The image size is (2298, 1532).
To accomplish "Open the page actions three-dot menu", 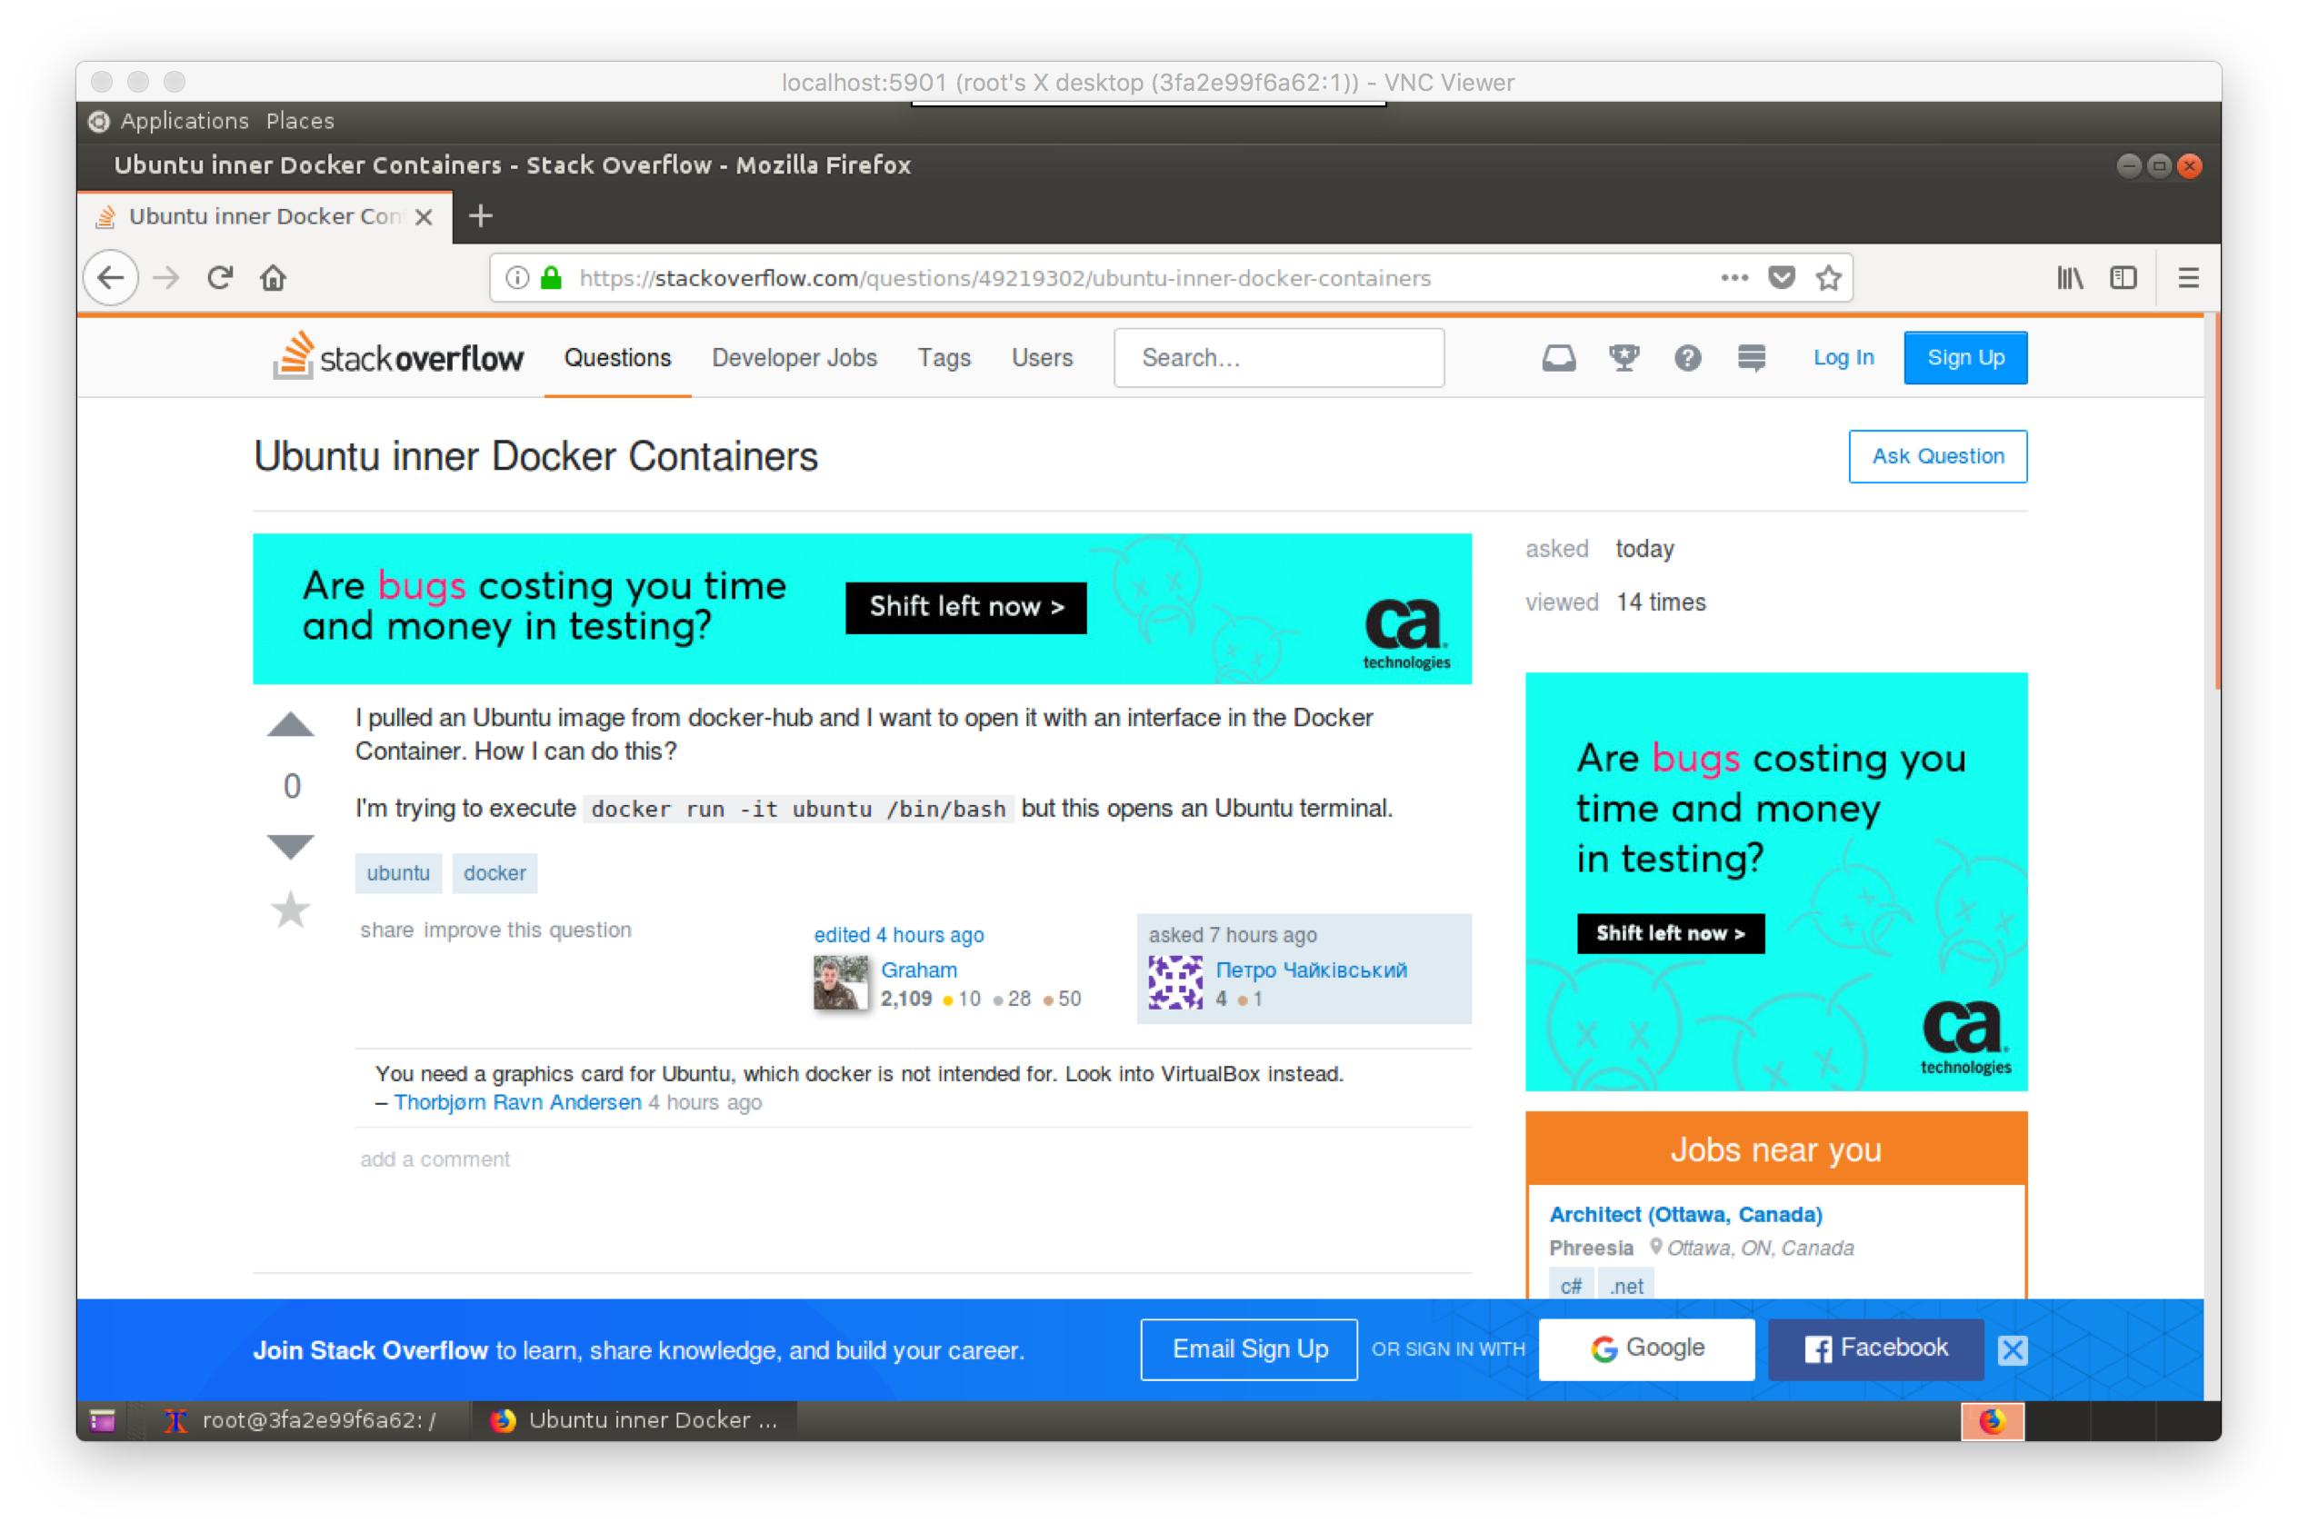I will (x=1734, y=277).
